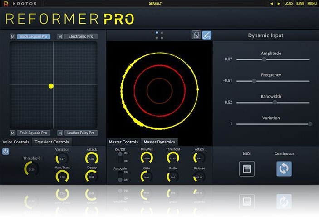Toggle the dynamics On/Off switch
Viewport: 319px width, 217px height.
[120, 157]
